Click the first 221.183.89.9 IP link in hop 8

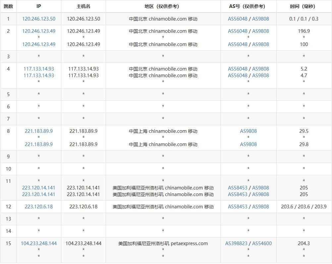coord(39,131)
